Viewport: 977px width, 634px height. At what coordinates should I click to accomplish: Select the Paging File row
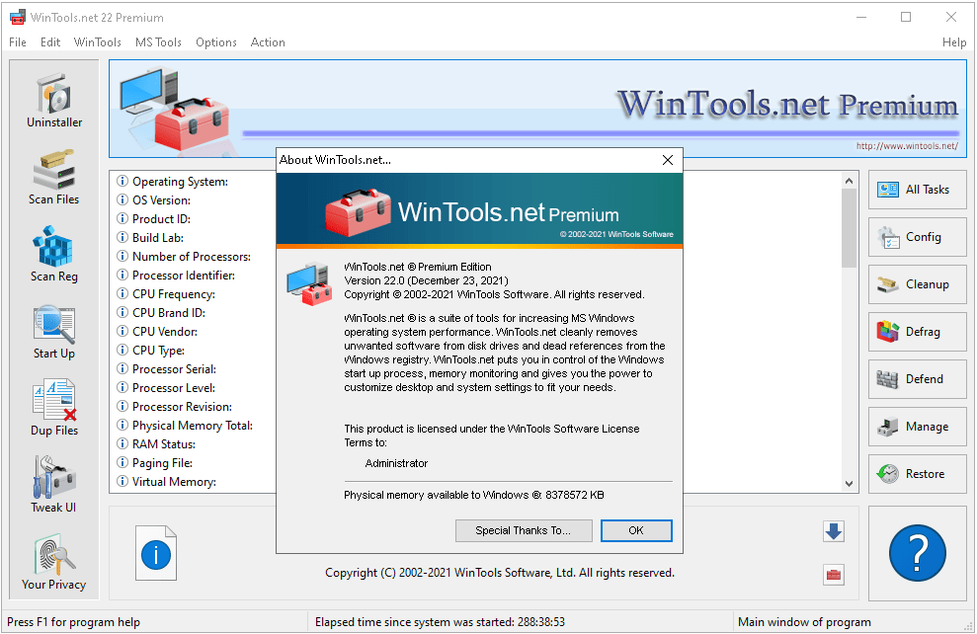[x=154, y=463]
